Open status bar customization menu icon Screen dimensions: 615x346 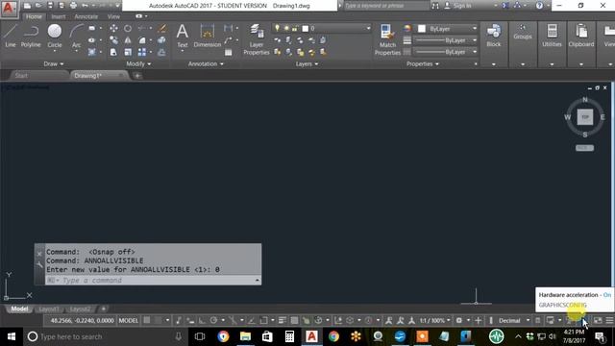[x=609, y=320]
